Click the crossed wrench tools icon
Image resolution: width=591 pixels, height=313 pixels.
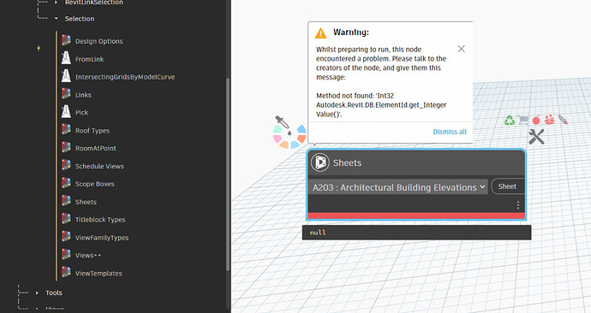[x=536, y=137]
